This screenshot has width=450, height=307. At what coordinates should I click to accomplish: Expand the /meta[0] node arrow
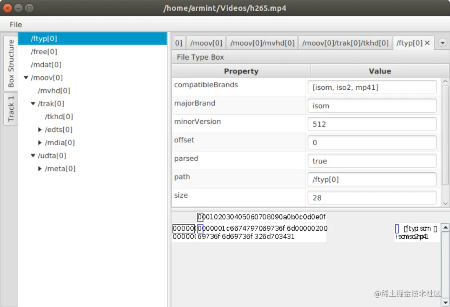click(x=40, y=169)
